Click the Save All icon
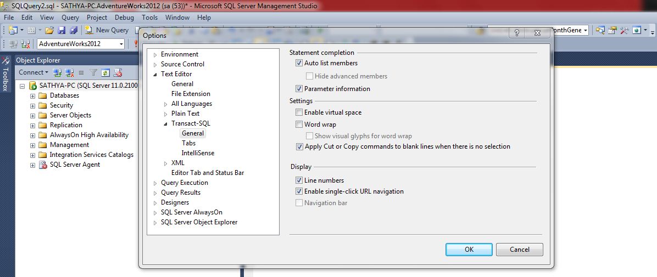657x277 pixels. [x=74, y=30]
